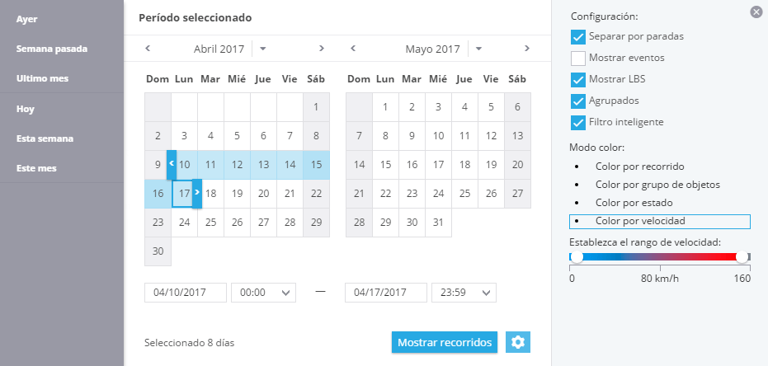The image size is (768, 366).
Task: Click the Mostrar recorridos button
Action: pos(445,343)
